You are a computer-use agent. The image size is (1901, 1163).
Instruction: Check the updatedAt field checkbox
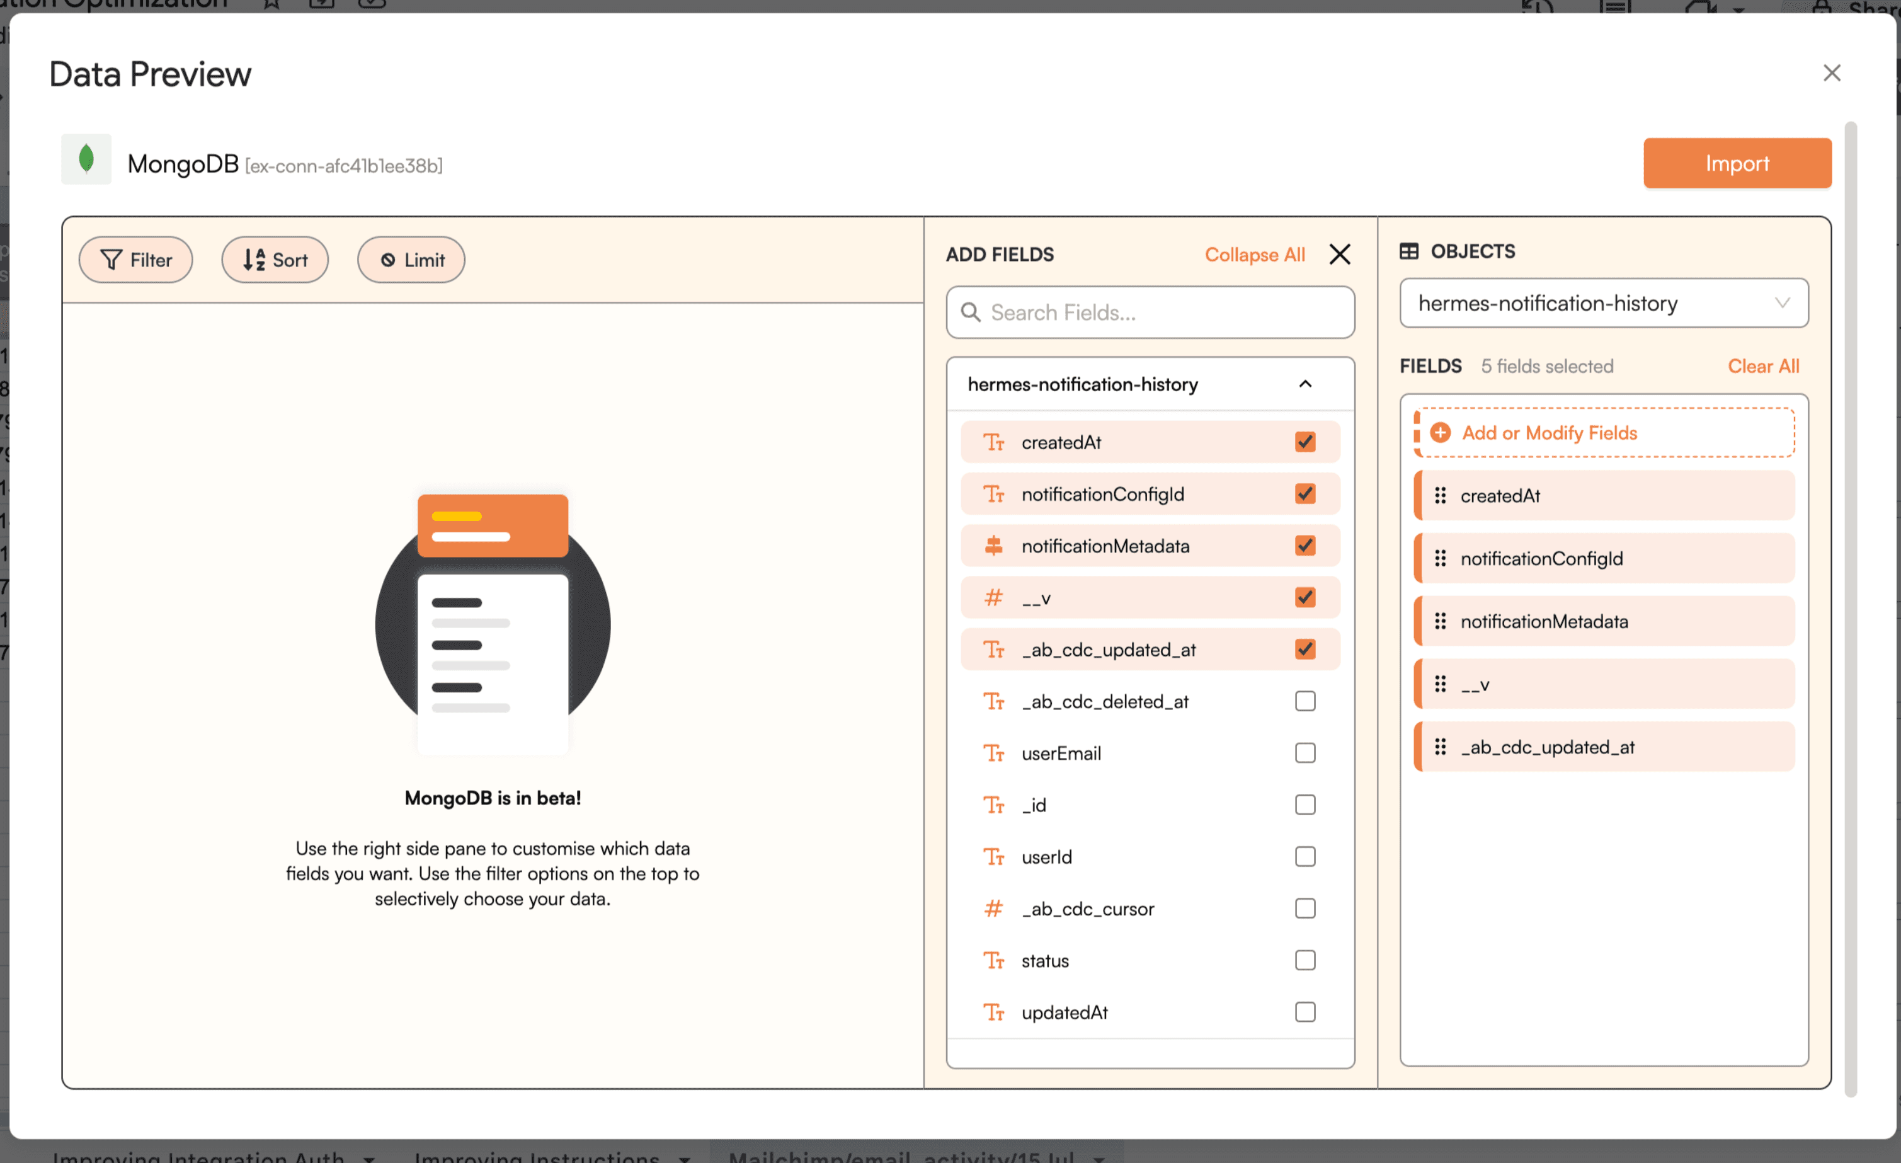(x=1305, y=1012)
